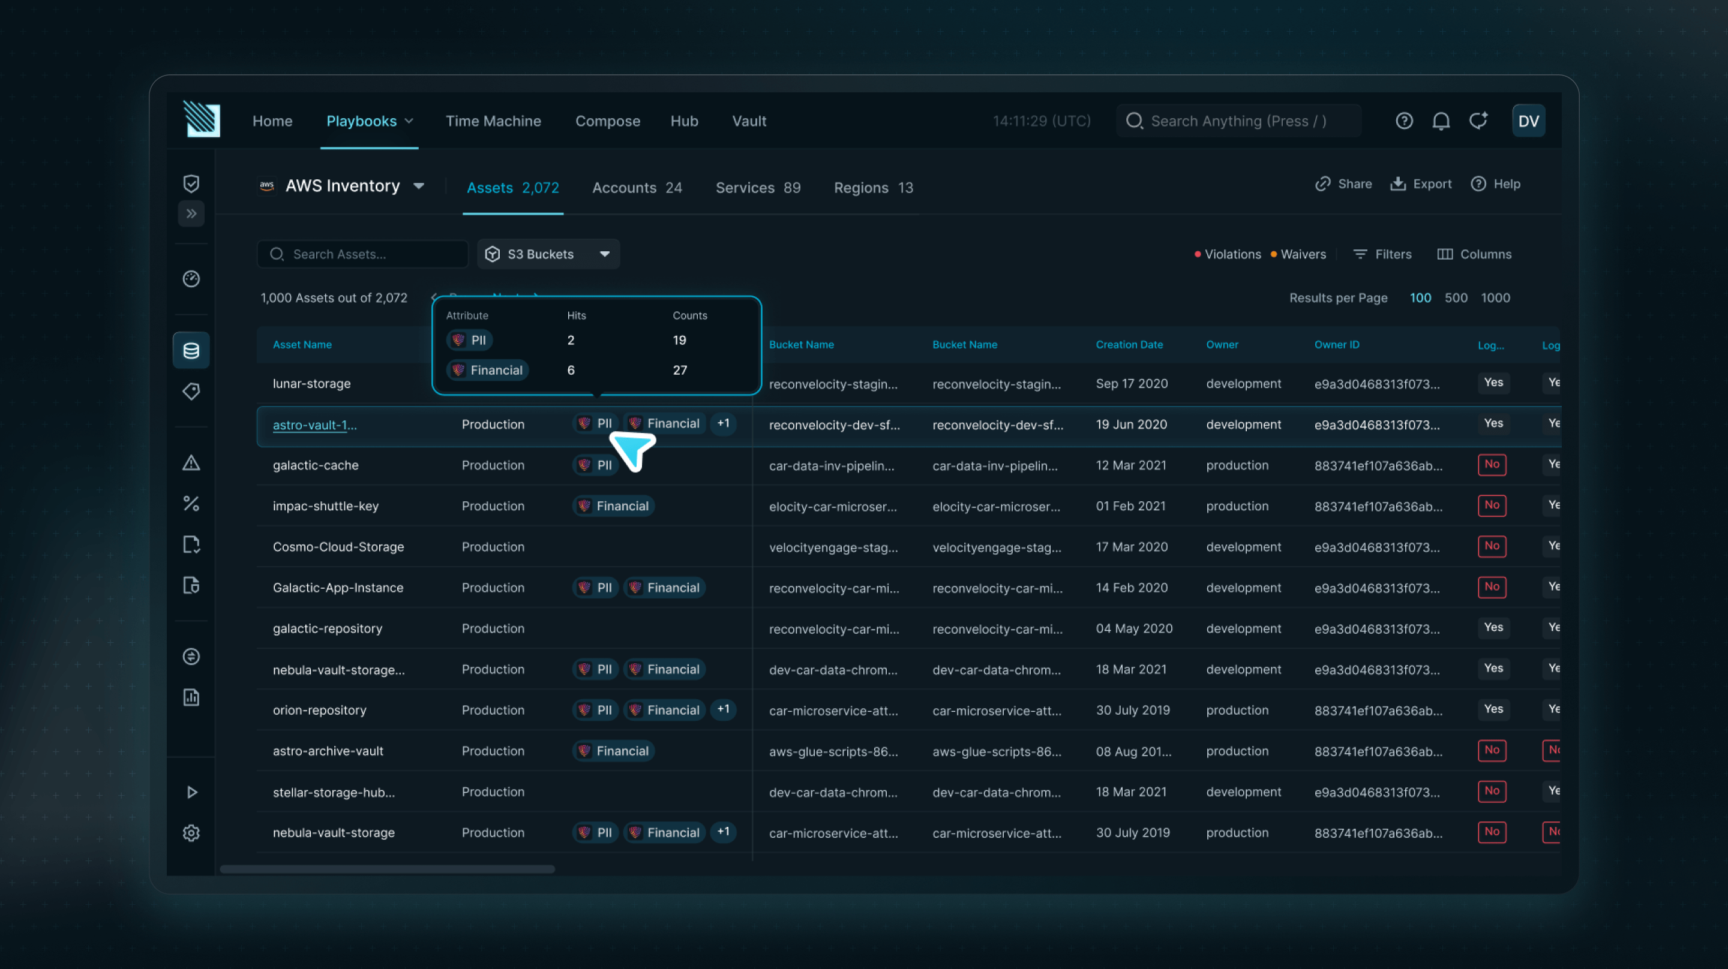
Task: Click PII tag in galactic-cache row
Action: click(x=595, y=465)
